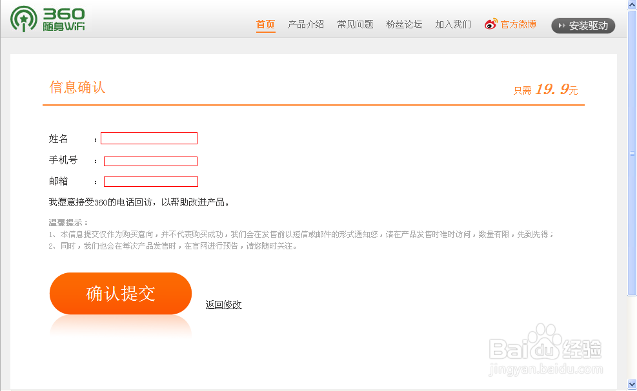Open the 首页 nav tab
This screenshot has height=391, width=637.
pos(266,24)
